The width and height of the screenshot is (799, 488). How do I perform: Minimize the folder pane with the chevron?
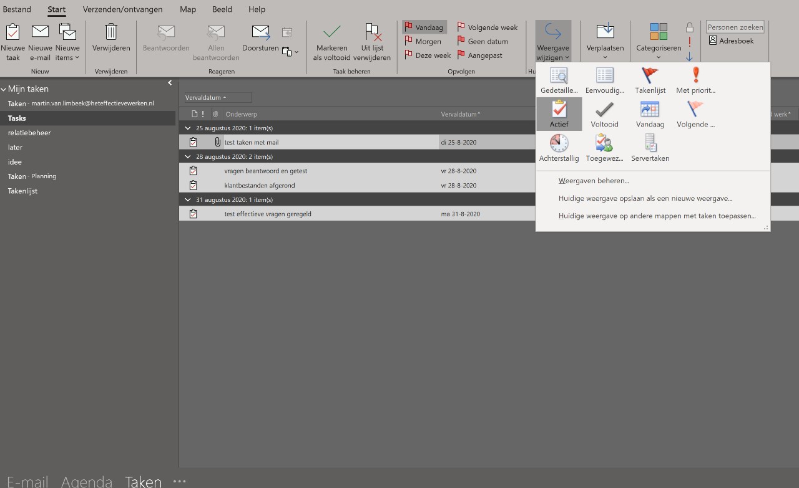click(x=170, y=83)
